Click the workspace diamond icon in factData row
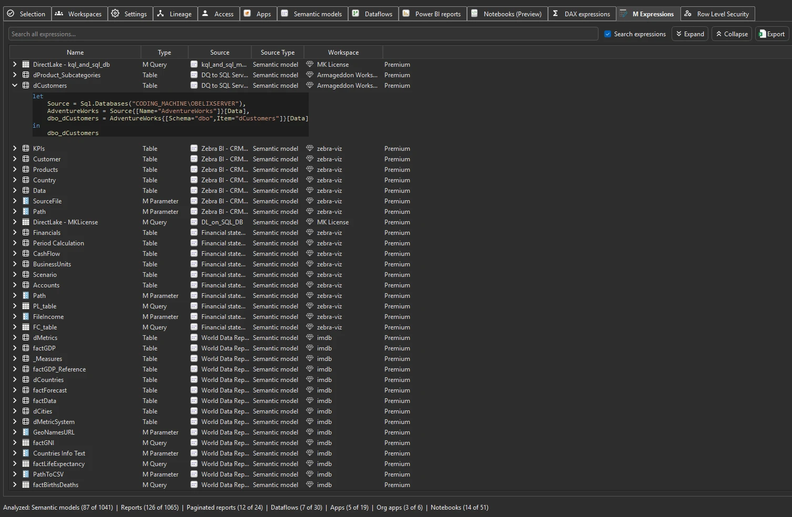 (x=310, y=401)
